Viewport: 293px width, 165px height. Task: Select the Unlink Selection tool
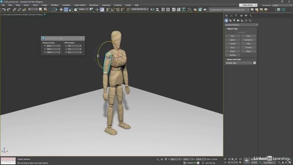tap(19, 10)
